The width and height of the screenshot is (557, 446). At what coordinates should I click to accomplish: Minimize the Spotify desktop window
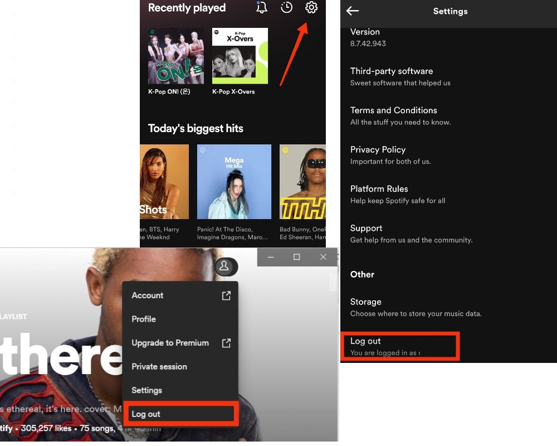[271, 257]
